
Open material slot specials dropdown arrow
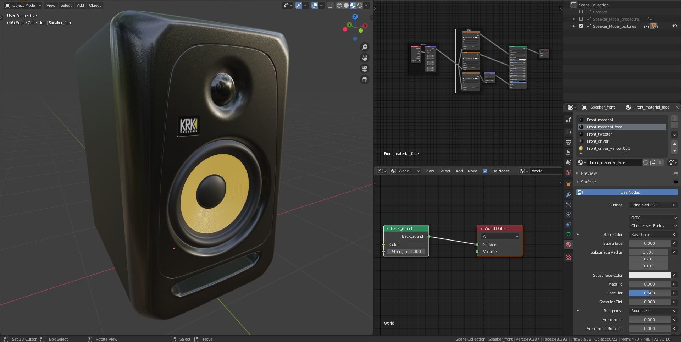(x=675, y=134)
